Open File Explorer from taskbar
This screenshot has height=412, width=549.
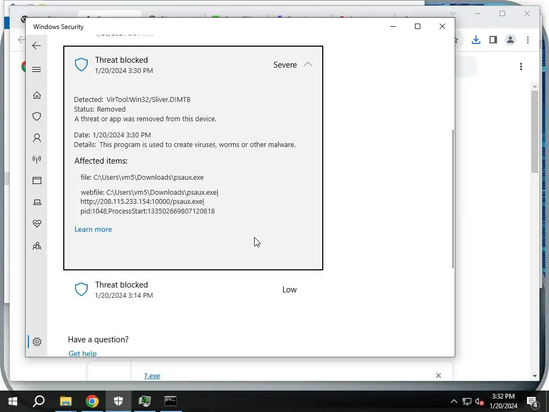tap(65, 401)
